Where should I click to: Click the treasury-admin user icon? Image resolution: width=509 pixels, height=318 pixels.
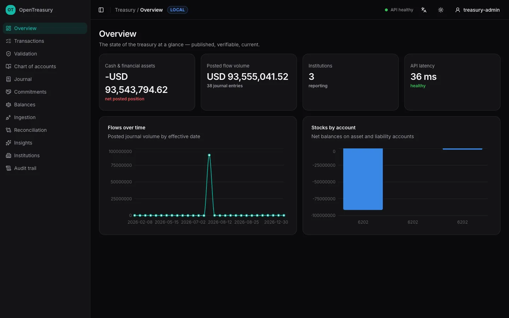[458, 10]
